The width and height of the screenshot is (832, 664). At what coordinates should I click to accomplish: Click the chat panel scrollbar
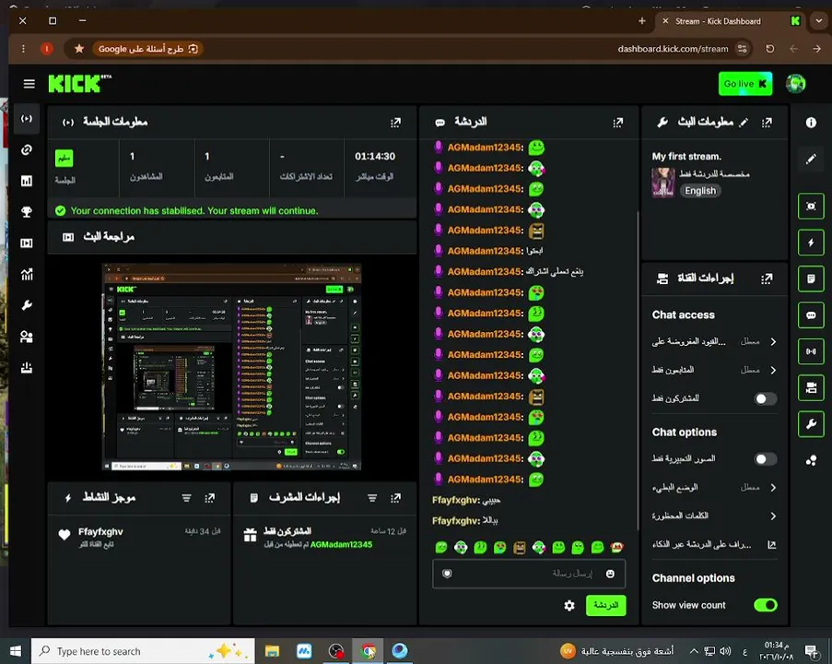(638, 370)
